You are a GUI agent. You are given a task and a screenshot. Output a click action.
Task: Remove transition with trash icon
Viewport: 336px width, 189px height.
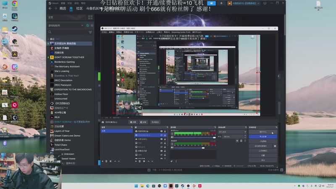(241, 141)
